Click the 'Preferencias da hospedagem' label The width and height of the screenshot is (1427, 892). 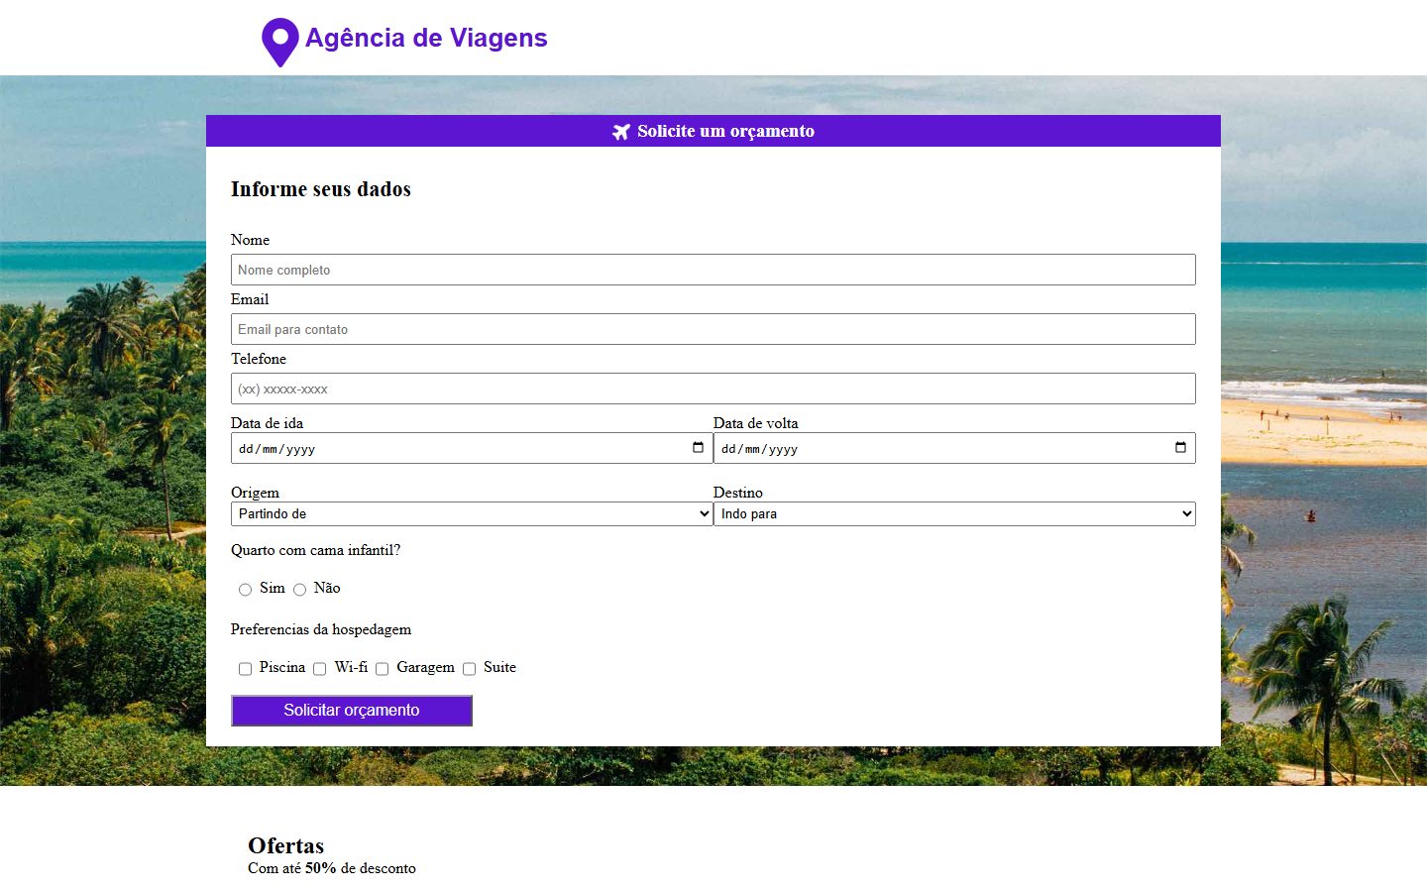tap(321, 629)
